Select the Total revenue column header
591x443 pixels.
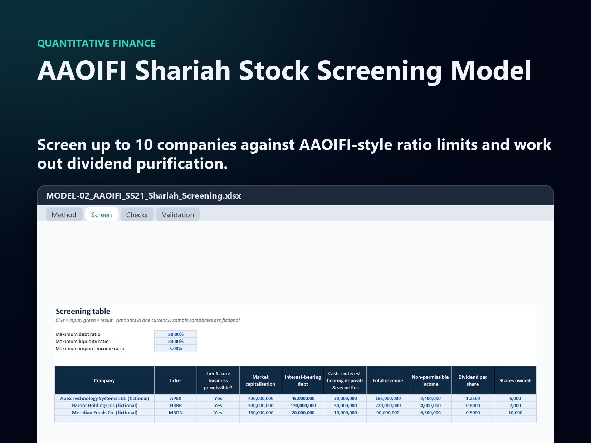388,380
